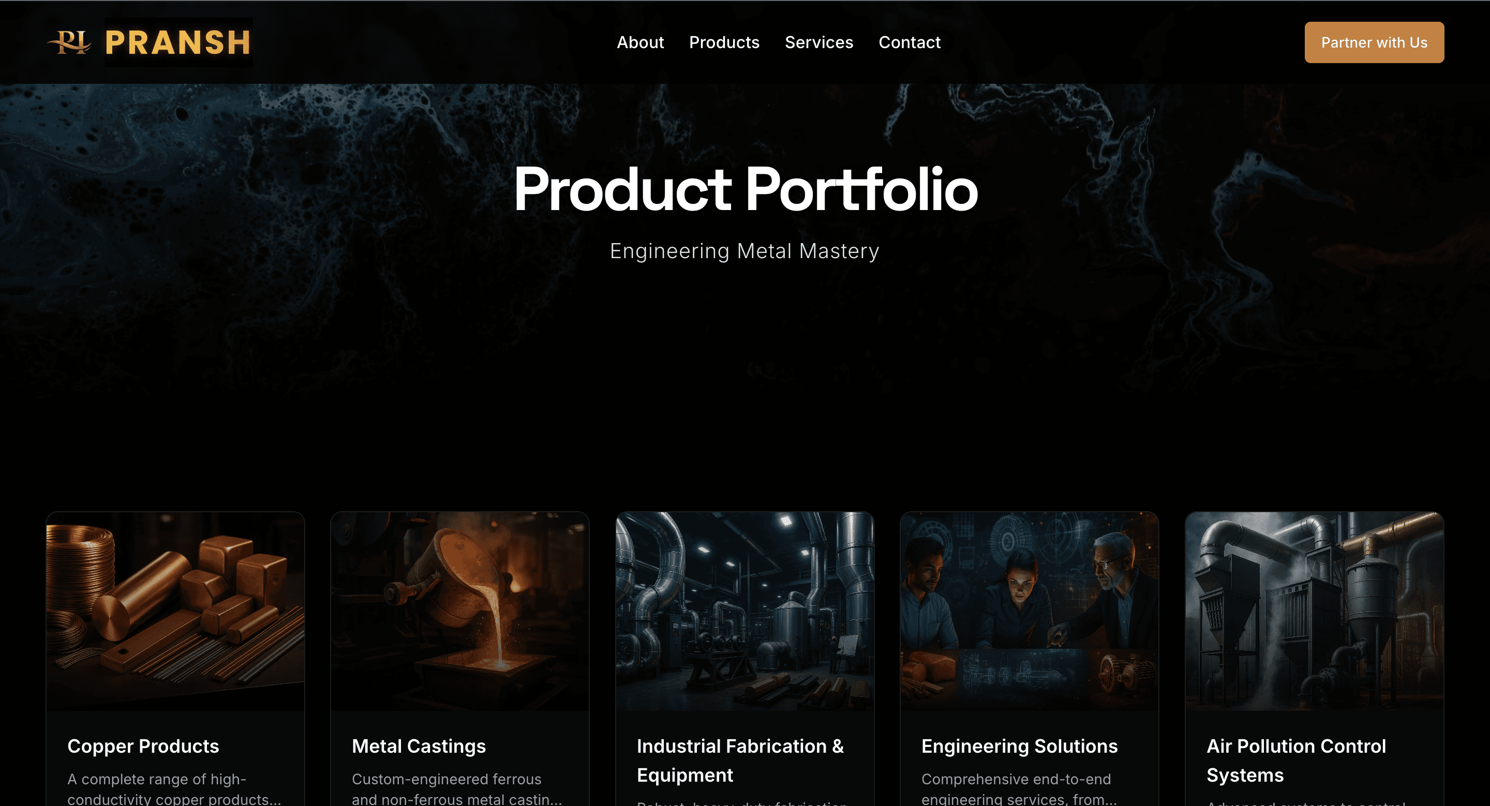Go to the Services page
Image resolution: width=1490 pixels, height=806 pixels.
tap(818, 42)
